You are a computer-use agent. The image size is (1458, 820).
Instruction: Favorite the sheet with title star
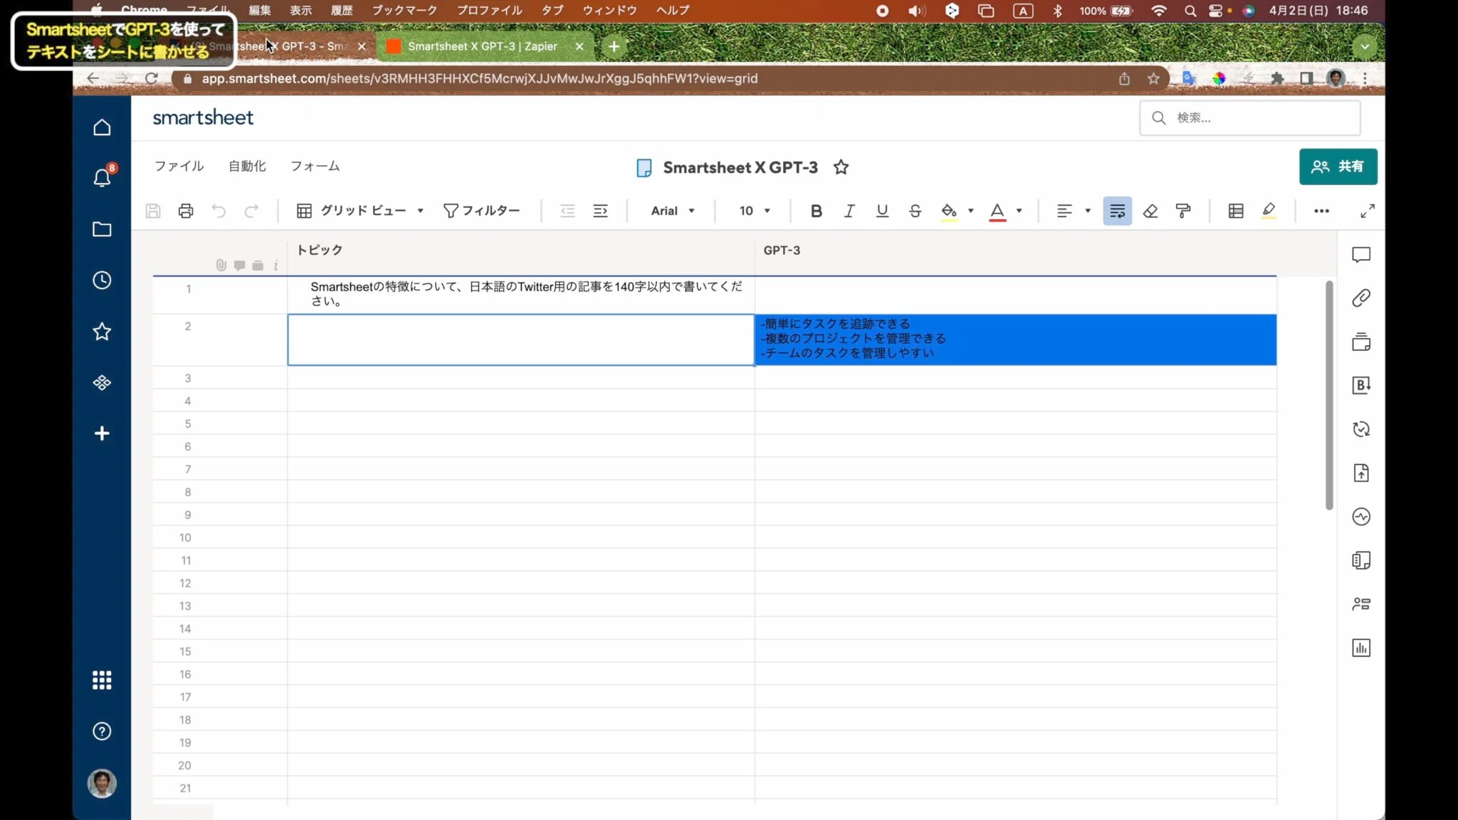[841, 167]
